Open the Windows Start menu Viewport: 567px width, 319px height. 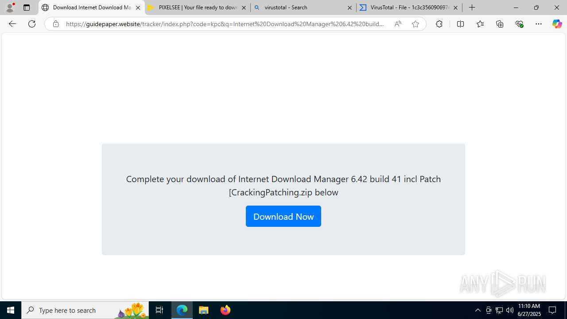pos(11,310)
